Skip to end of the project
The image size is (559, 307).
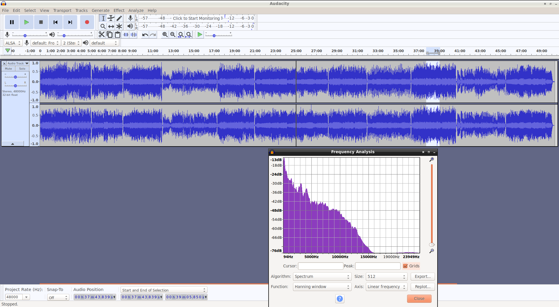pos(70,22)
